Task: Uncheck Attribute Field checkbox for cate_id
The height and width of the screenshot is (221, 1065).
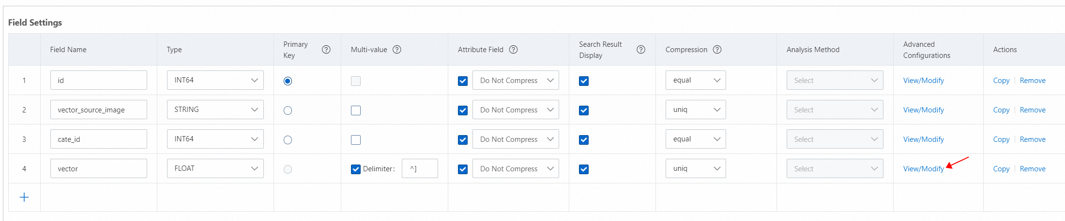Action: [463, 140]
